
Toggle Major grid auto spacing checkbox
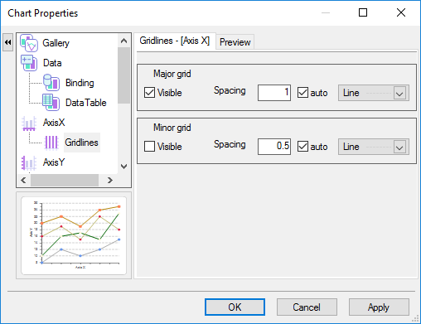point(302,93)
